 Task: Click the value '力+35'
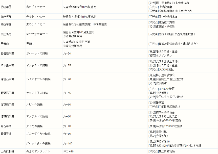click(x=67, y=65)
